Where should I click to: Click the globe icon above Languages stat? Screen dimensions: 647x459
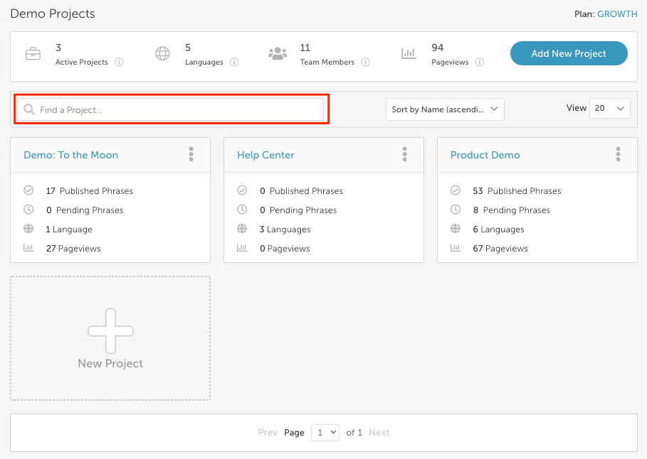tap(162, 53)
